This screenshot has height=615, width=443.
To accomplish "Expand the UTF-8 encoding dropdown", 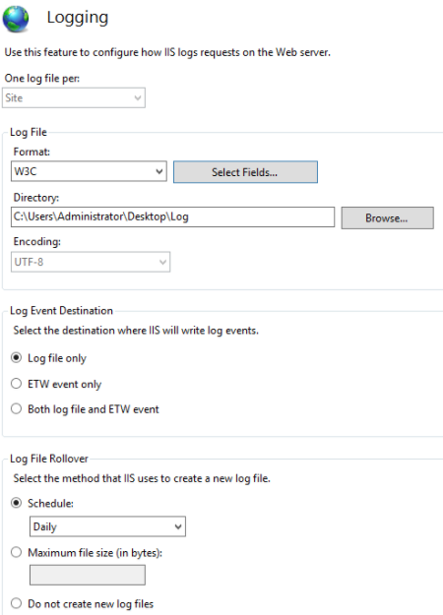I will click(91, 262).
